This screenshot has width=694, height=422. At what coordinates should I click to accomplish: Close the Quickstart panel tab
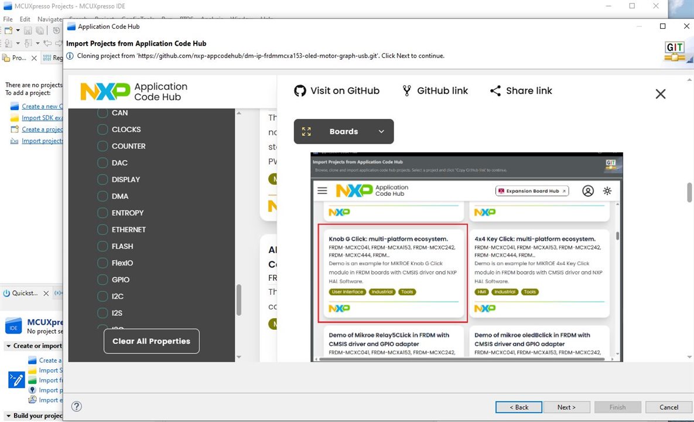(x=46, y=293)
